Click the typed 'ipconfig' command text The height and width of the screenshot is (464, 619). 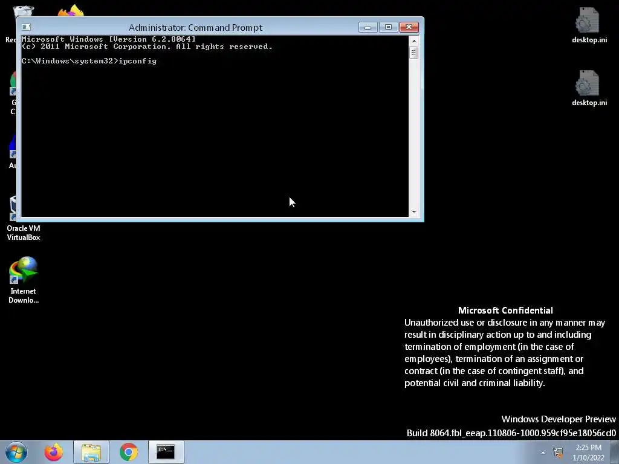click(x=137, y=61)
